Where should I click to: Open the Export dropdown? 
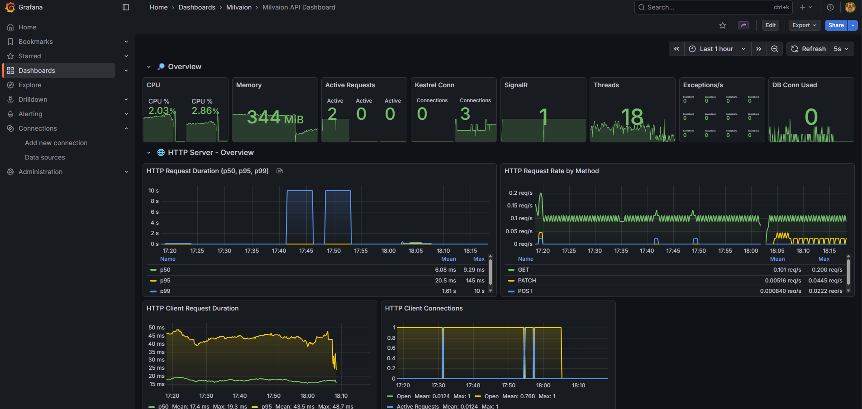point(804,25)
